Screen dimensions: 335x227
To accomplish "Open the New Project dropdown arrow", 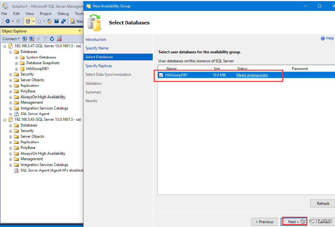I will pyautogui.click(x=33, y=21).
